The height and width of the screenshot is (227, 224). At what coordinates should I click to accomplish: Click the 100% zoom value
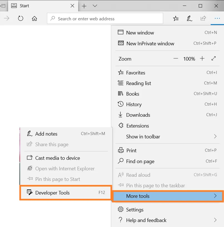tap(189, 59)
